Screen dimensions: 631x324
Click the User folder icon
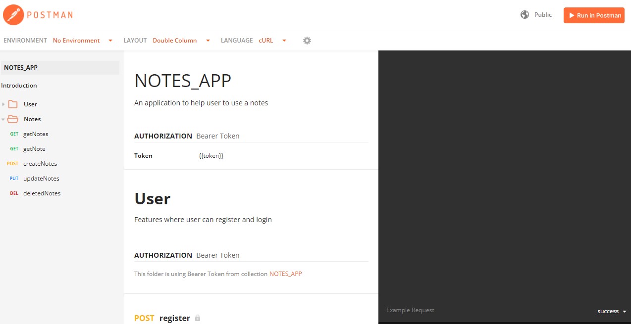(13, 104)
